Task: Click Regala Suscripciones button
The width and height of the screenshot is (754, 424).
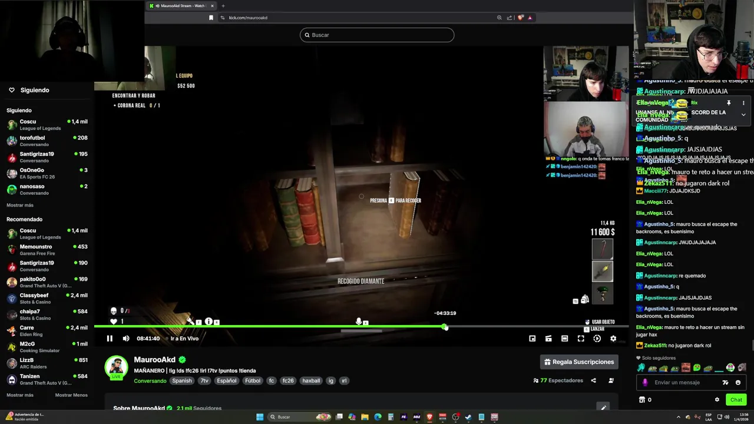Action: coord(578,362)
